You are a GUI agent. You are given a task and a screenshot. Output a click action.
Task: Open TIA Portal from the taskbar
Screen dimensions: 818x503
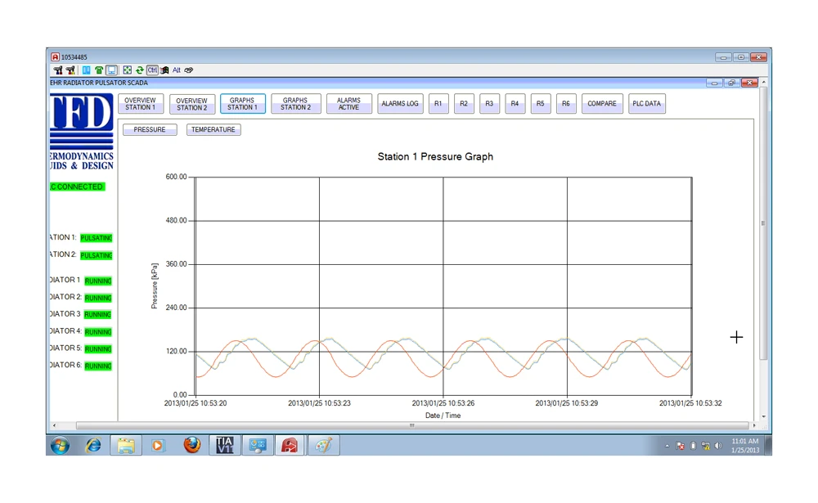click(225, 445)
